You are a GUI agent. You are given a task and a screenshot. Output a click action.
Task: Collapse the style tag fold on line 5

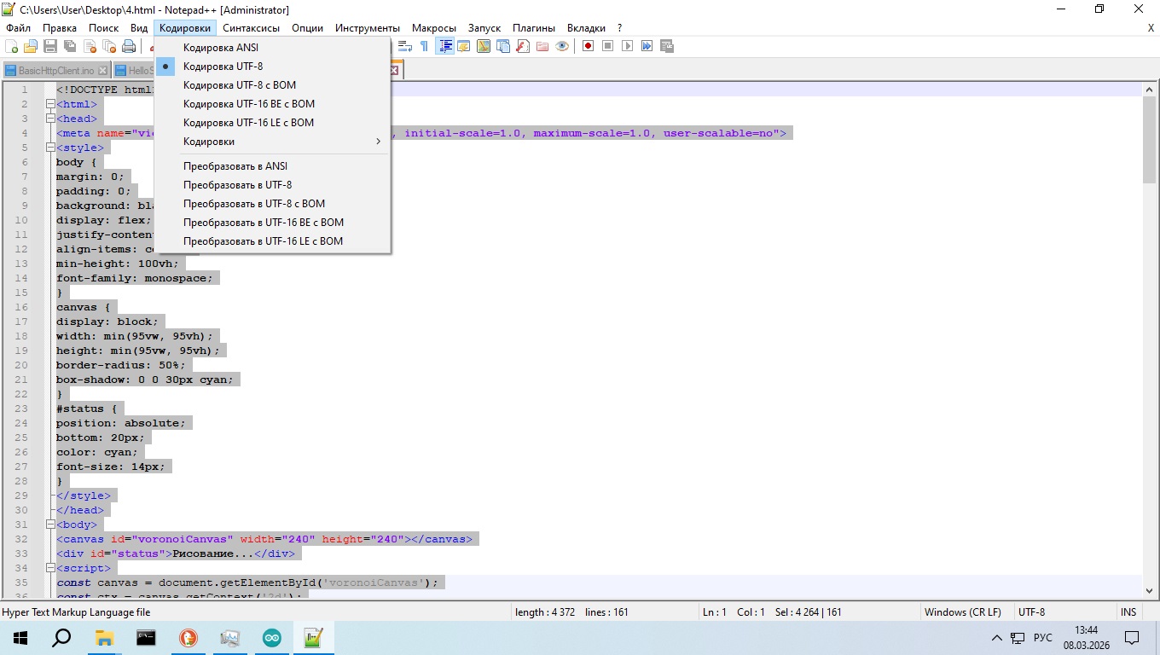point(50,148)
